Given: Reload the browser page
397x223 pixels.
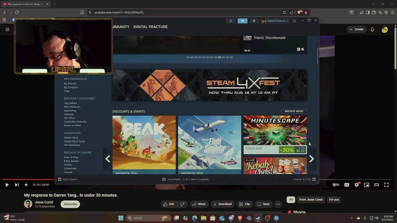Looking at the screenshot, I should tap(17, 12).
